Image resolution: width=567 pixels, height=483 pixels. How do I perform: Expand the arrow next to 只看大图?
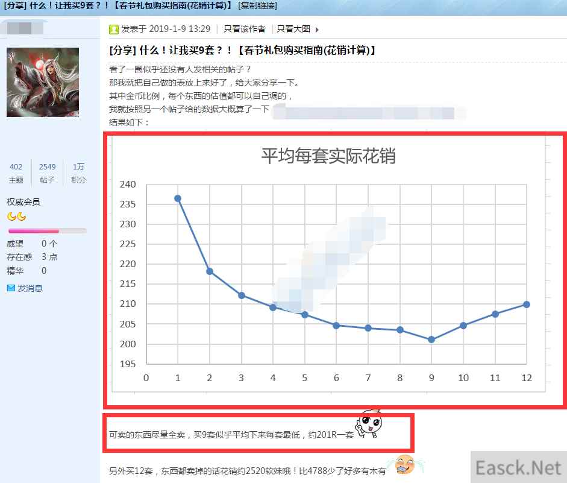(x=318, y=29)
